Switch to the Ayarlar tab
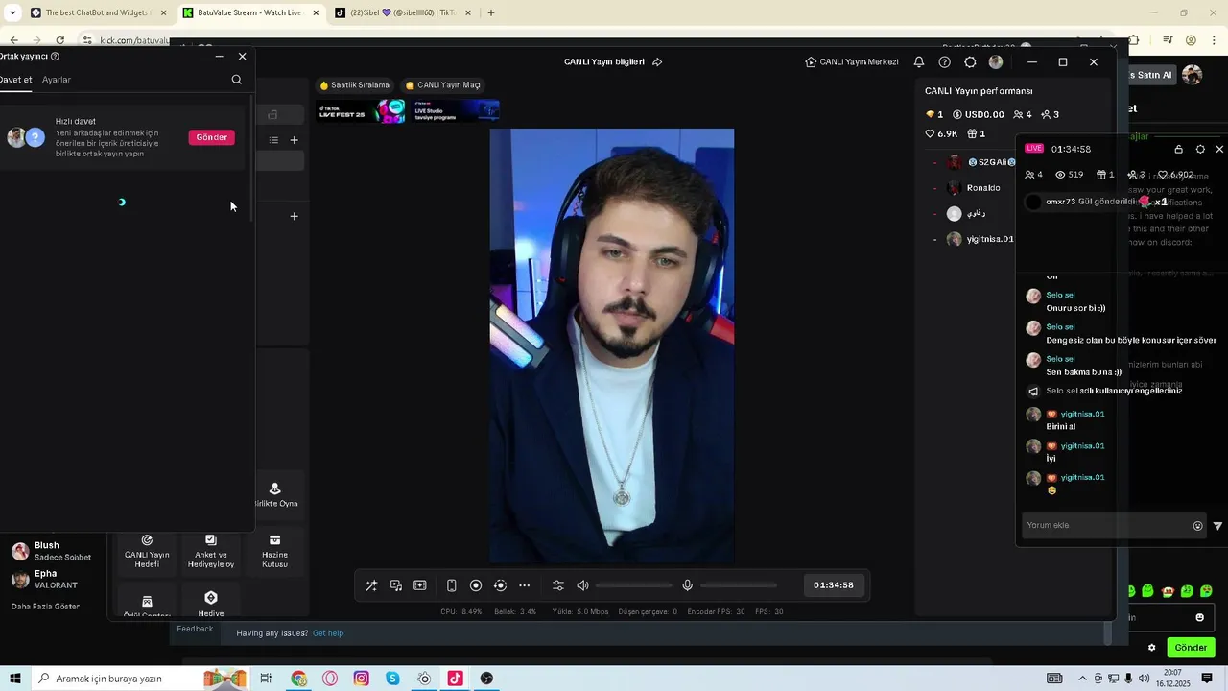The height and width of the screenshot is (691, 1228). (x=57, y=80)
